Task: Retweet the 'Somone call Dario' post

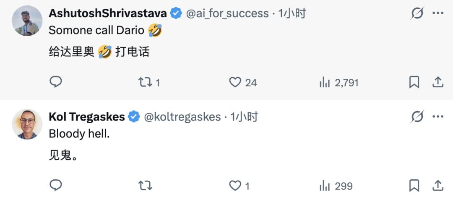Action: tap(145, 82)
